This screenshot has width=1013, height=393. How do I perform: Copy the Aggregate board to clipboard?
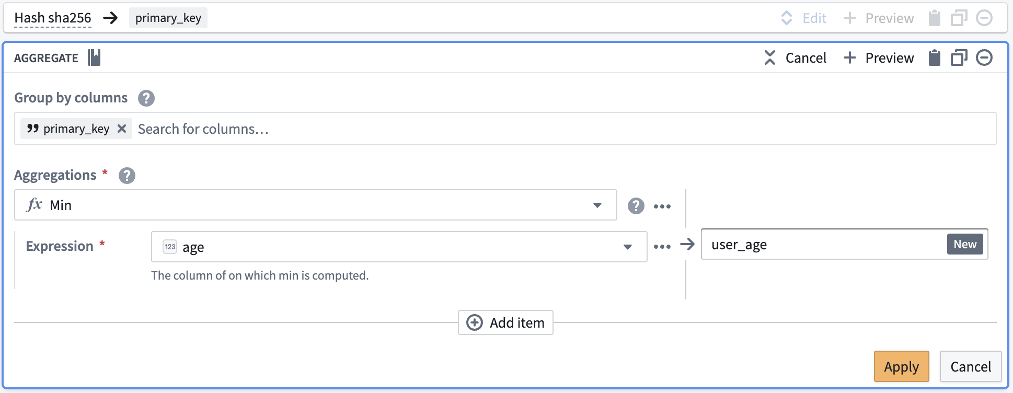pyautogui.click(x=934, y=57)
